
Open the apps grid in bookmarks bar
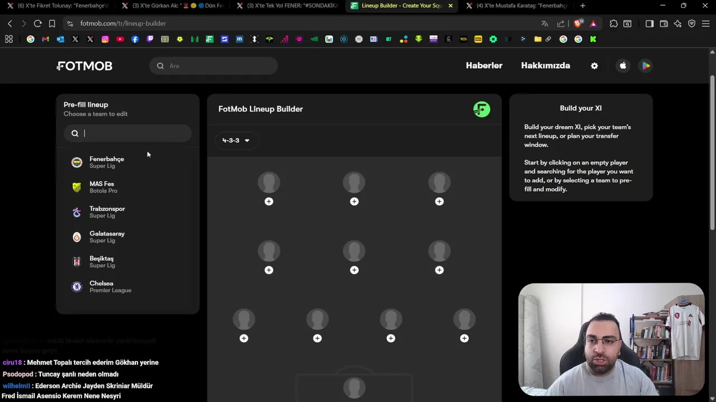9,39
